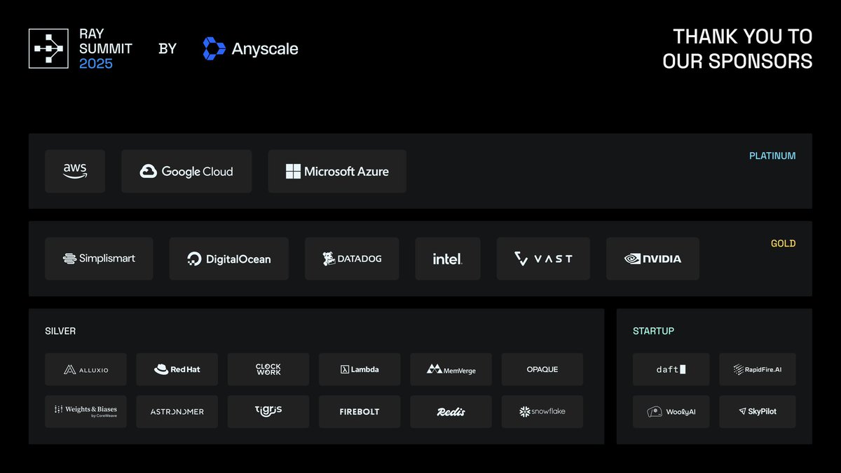Click the "BY" text beside Anyscale
The width and height of the screenshot is (841, 473).
[167, 48]
